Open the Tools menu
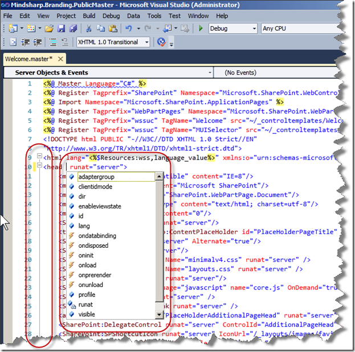The width and height of the screenshot is (355, 352). point(154,16)
